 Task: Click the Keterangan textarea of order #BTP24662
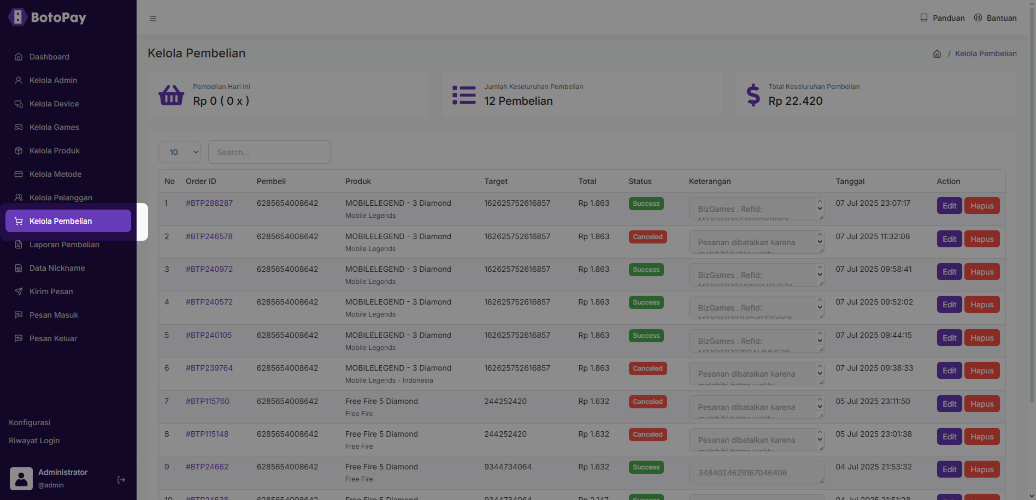click(x=756, y=472)
